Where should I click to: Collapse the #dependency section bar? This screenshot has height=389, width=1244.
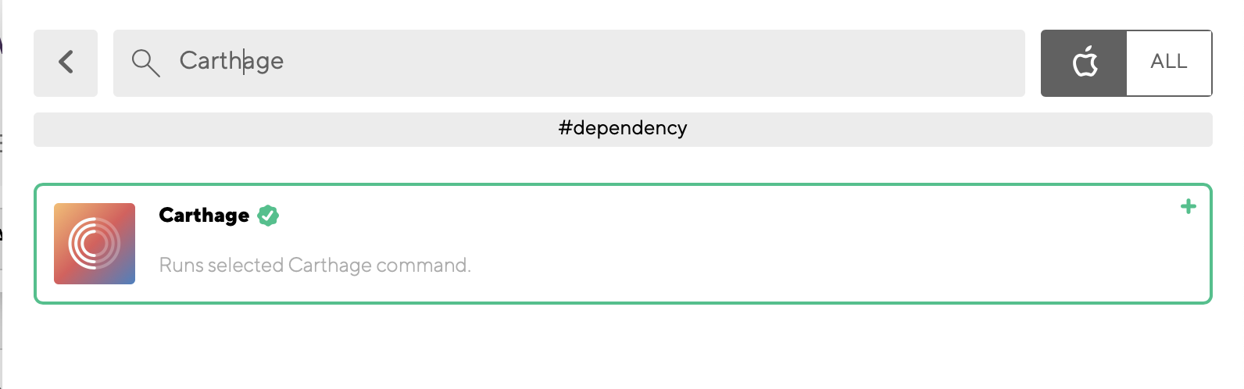(x=622, y=129)
